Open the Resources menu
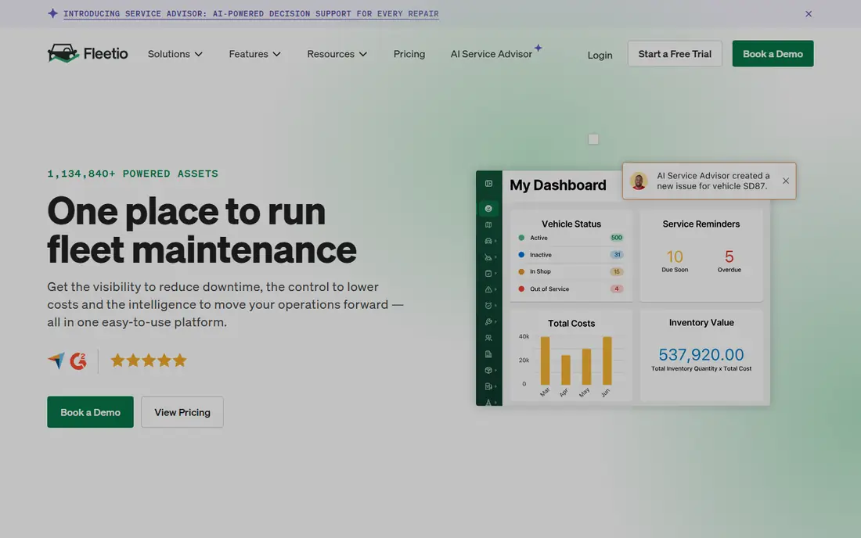 click(x=337, y=54)
